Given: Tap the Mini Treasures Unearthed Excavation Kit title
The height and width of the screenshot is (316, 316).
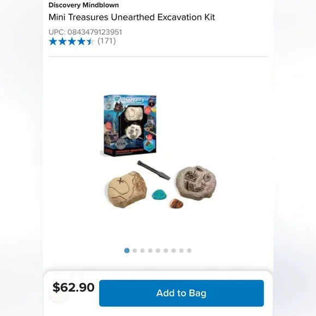Looking at the screenshot, I should [x=132, y=17].
